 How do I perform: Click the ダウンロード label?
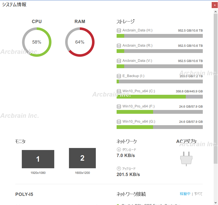(x=129, y=150)
